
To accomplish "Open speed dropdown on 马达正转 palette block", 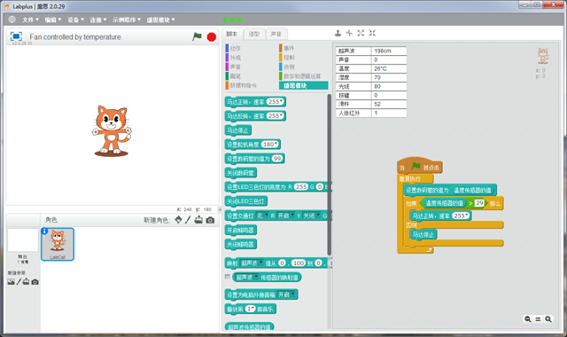I will [282, 101].
